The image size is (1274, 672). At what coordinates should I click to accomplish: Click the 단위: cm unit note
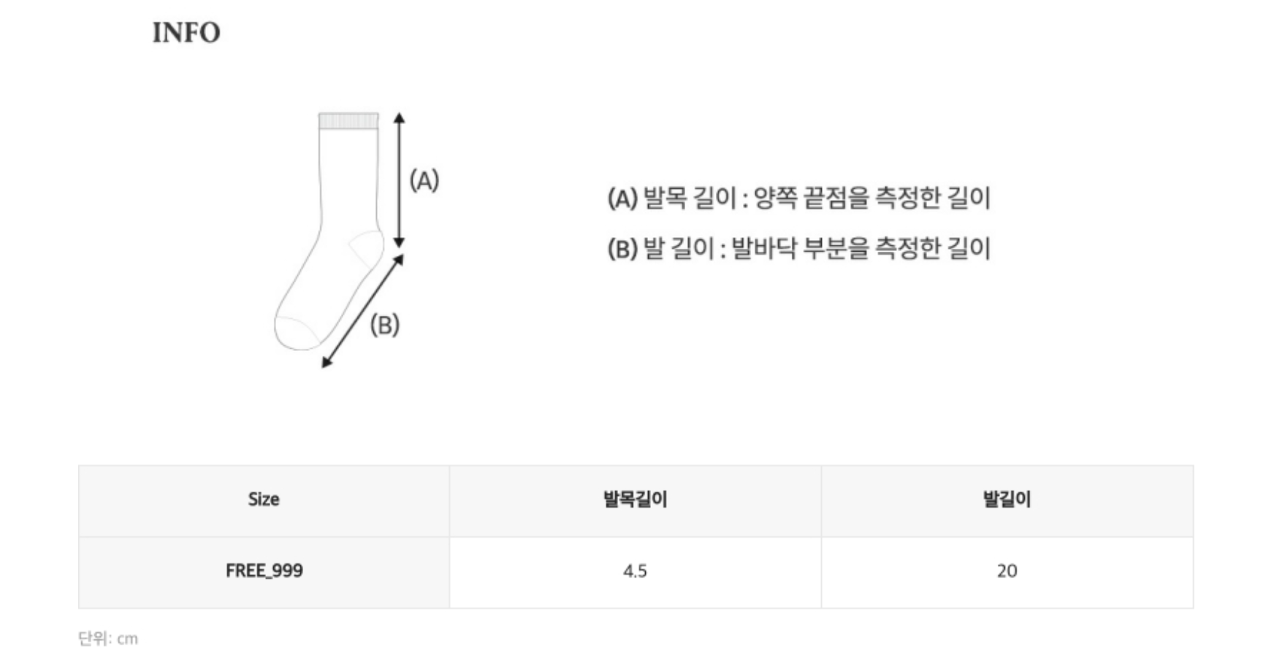coord(108,639)
